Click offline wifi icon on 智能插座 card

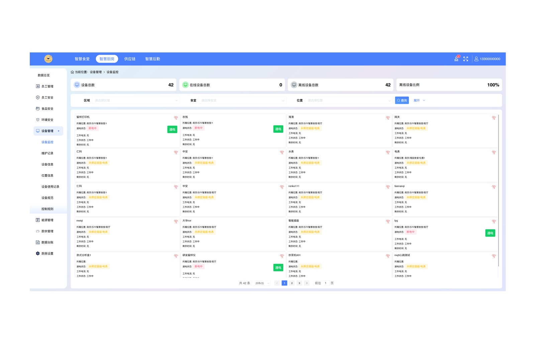(x=388, y=222)
